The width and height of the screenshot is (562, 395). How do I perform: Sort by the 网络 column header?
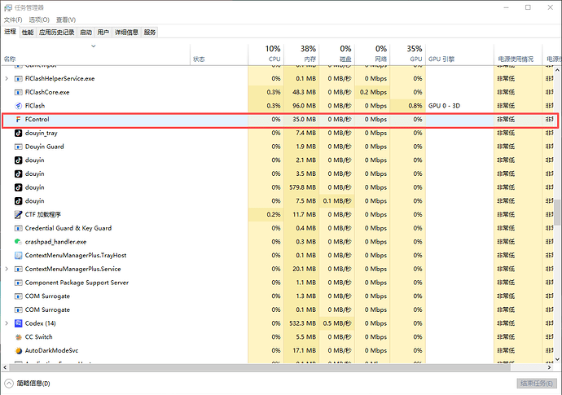pos(372,54)
